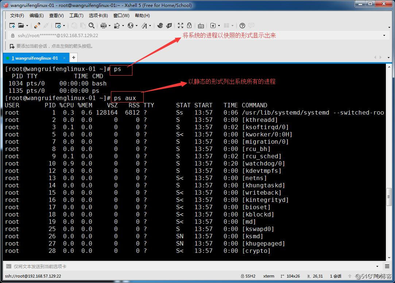Image resolution: width=395 pixels, height=283 pixels.
Task: Click the 104x26 terminal size status entry
Action: [x=290, y=276]
